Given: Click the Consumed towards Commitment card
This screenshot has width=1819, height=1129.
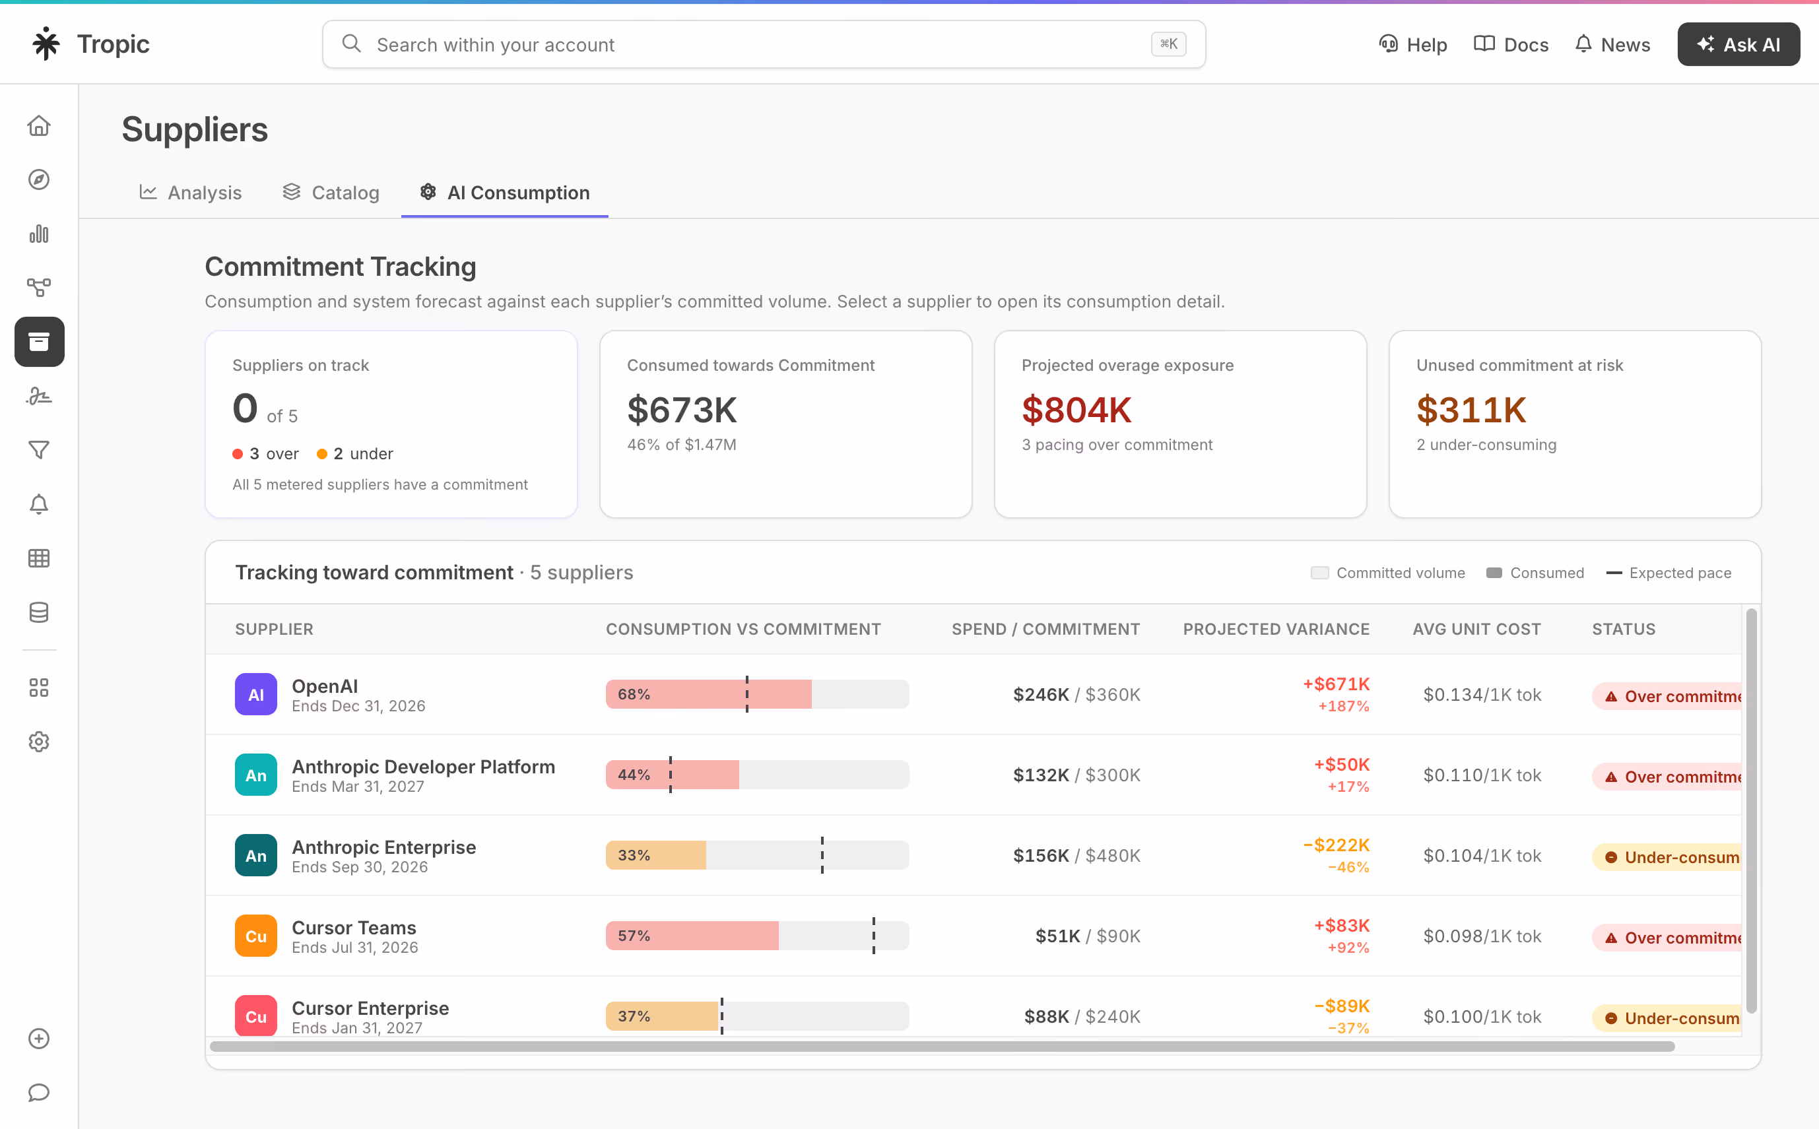Looking at the screenshot, I should coord(785,424).
